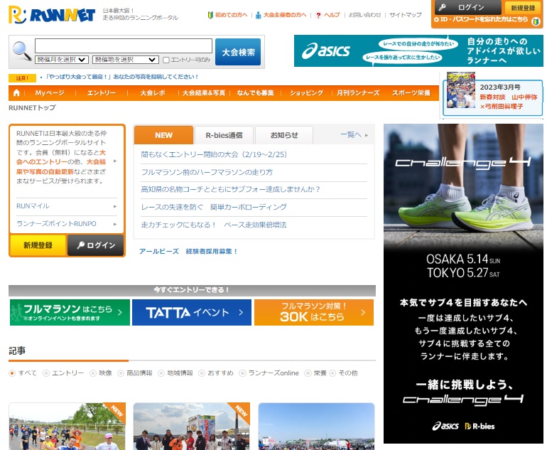This screenshot has height=450, width=547.
Task: Open 月刊ランナーズ in the navigation bar
Action: [x=358, y=93]
